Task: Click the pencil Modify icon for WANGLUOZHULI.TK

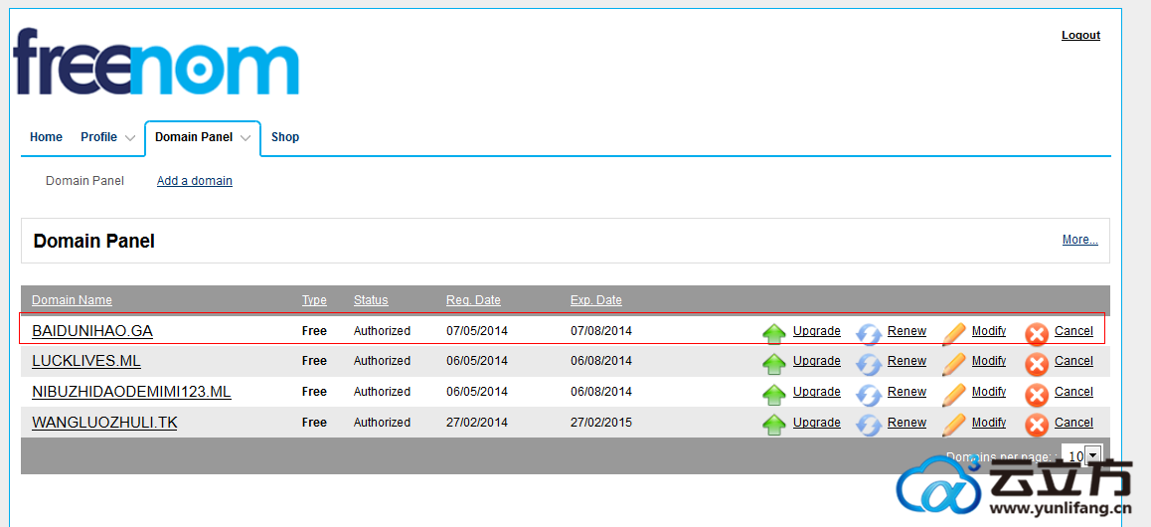Action: [x=953, y=426]
